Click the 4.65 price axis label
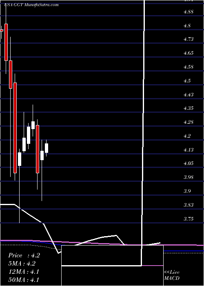The image size is (204, 286). (188, 53)
